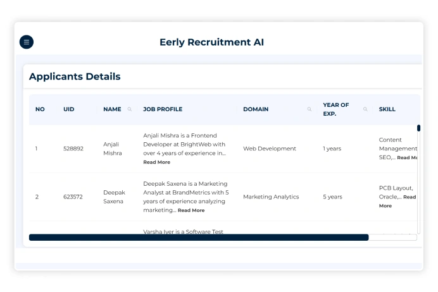Select the Marketing Analytics domain cell
The image size is (438, 292).
tap(271, 197)
